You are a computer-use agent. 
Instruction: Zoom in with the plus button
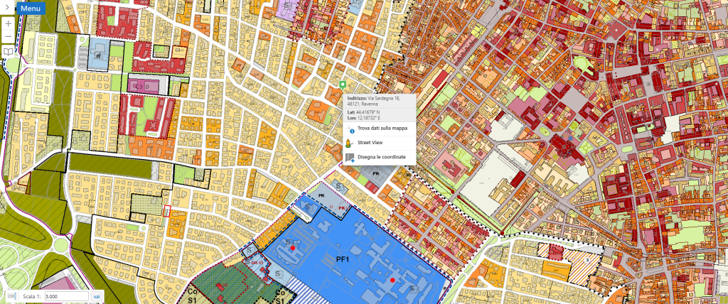9,23
